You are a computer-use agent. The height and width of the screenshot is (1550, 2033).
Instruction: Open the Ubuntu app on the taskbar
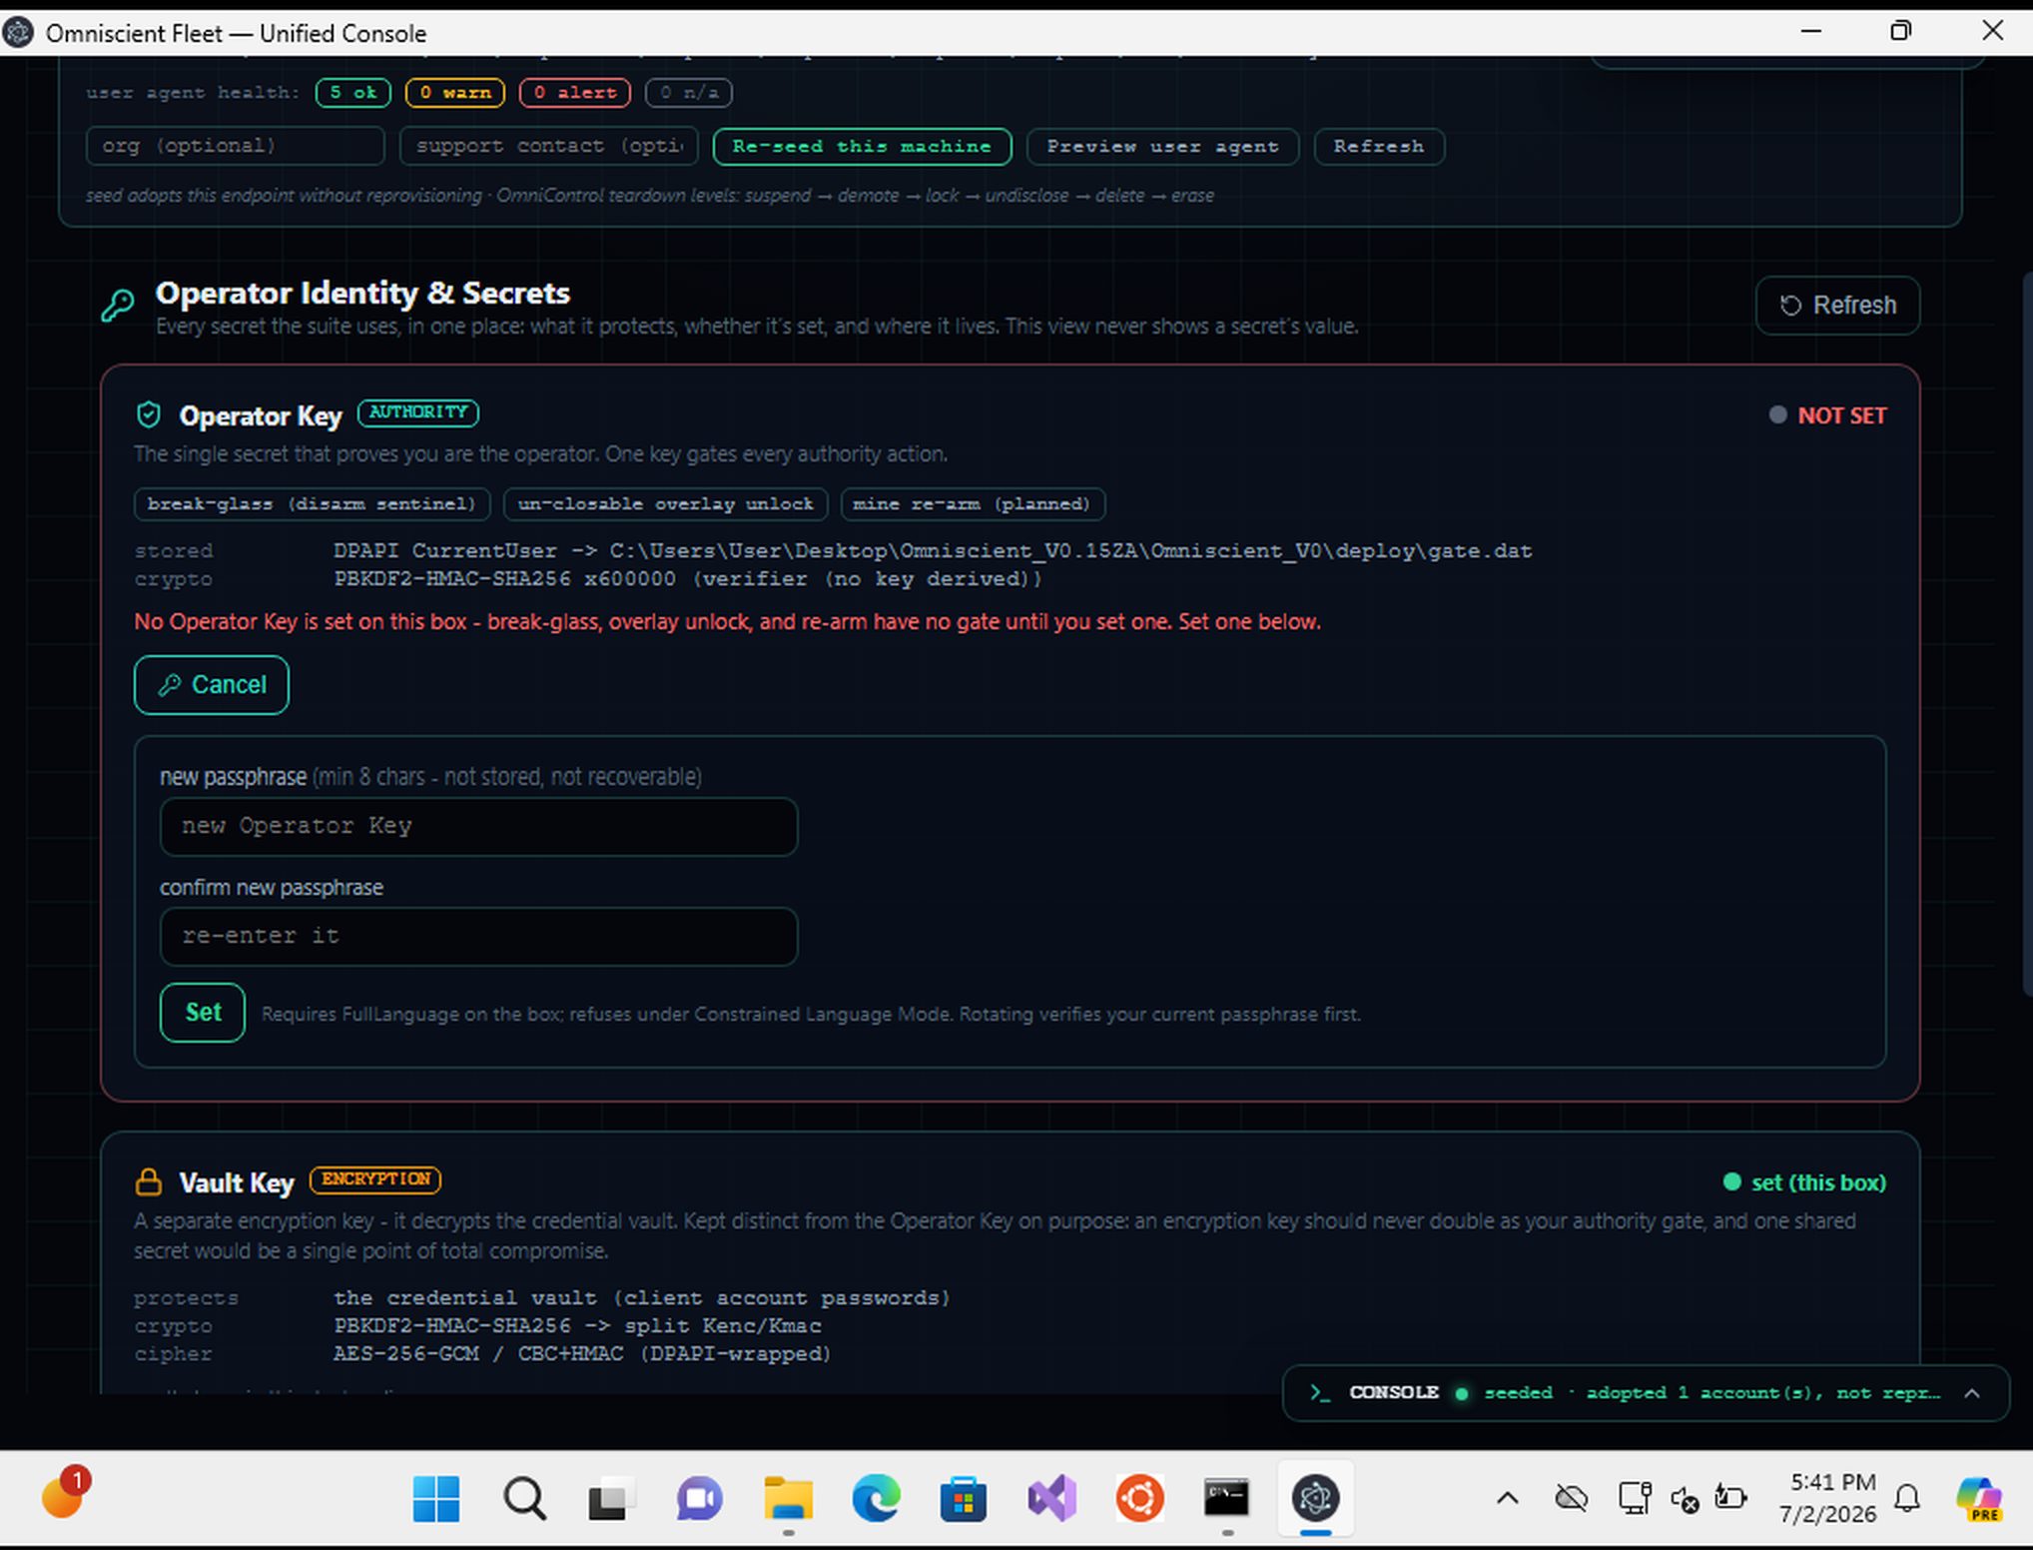1139,1498
